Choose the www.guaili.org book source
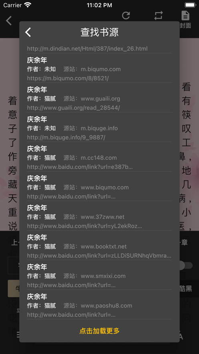Screen dimensions: 199x354 click(99, 98)
